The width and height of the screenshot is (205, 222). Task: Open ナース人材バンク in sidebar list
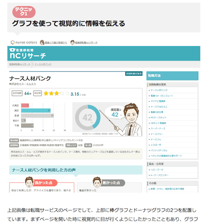159,90
